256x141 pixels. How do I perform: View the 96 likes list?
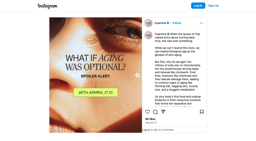(x=150, y=119)
